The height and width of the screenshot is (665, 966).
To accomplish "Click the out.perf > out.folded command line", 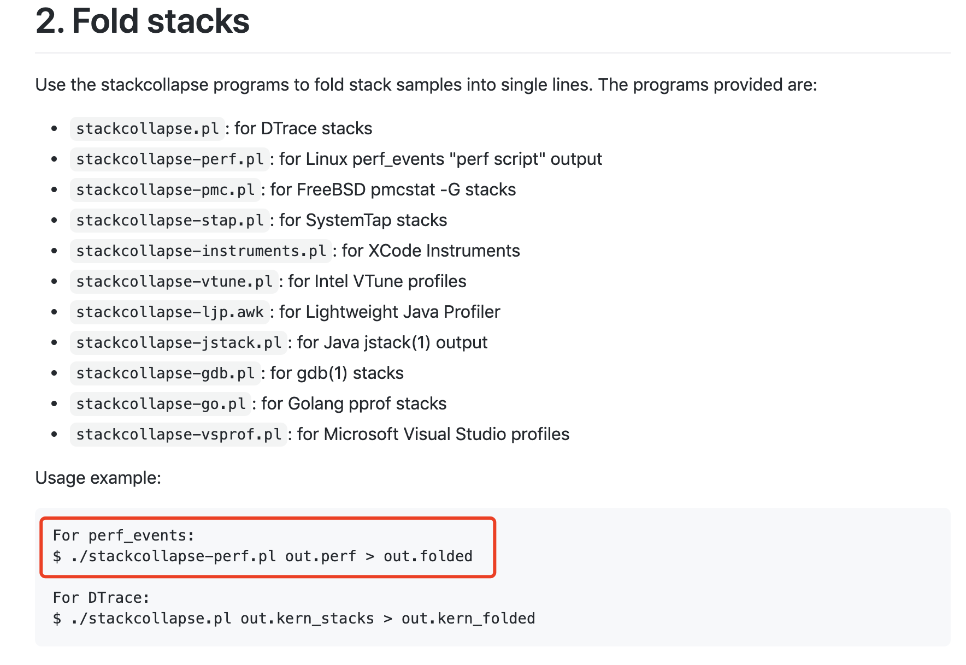I will tap(263, 556).
